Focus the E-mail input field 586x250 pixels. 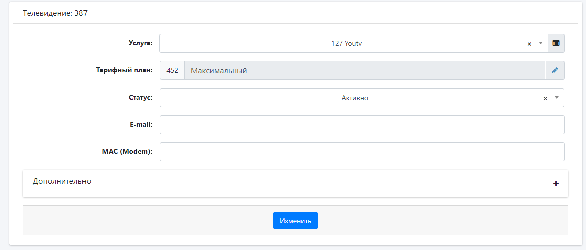[x=362, y=125]
